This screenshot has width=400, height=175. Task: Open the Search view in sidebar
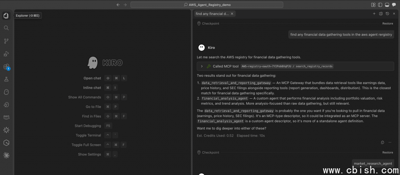[6, 28]
